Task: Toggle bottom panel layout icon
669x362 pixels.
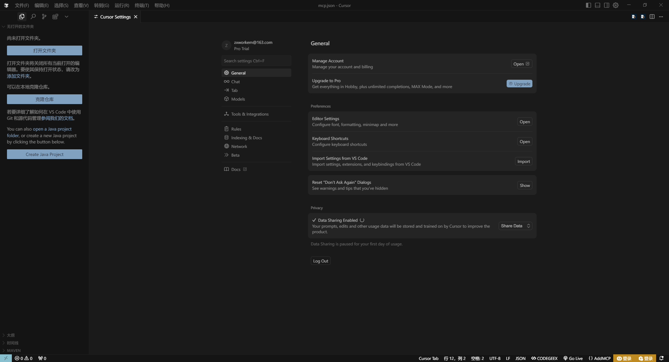Action: [x=598, y=5]
